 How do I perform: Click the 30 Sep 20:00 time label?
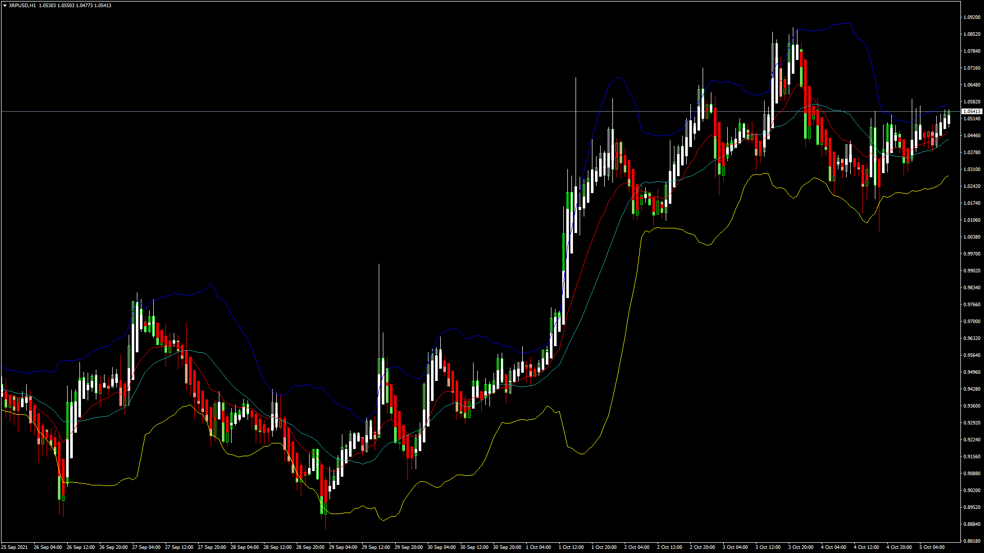507,547
